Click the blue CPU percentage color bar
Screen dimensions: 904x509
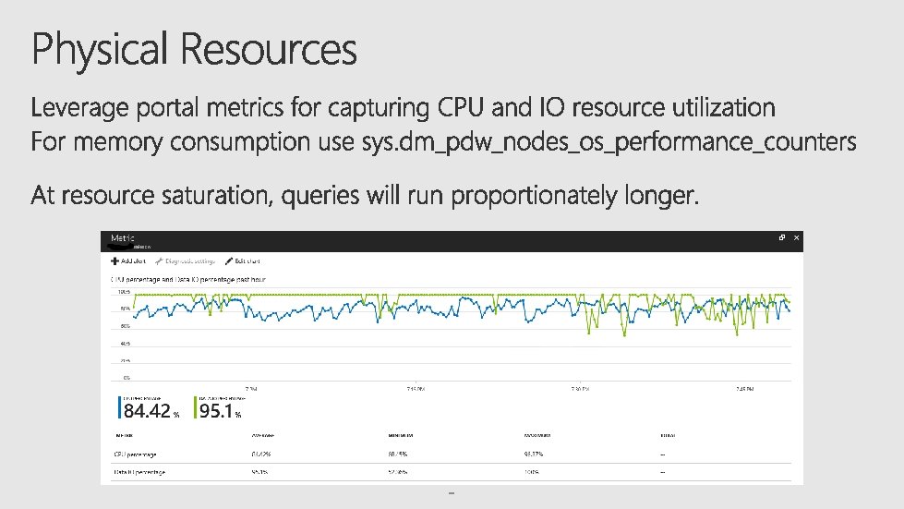coord(120,407)
